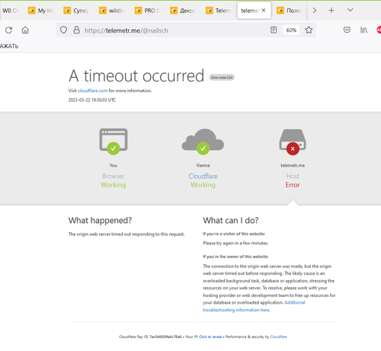The image size is (381, 351).
Task: Click 'Please try again in a few minutes'
Action: (x=235, y=243)
